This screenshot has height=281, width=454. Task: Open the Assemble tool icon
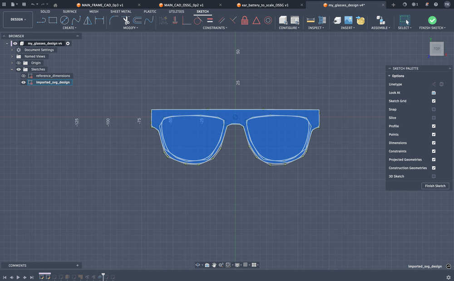(380, 20)
